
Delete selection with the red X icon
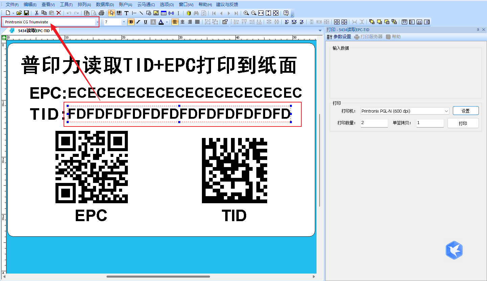[59, 13]
